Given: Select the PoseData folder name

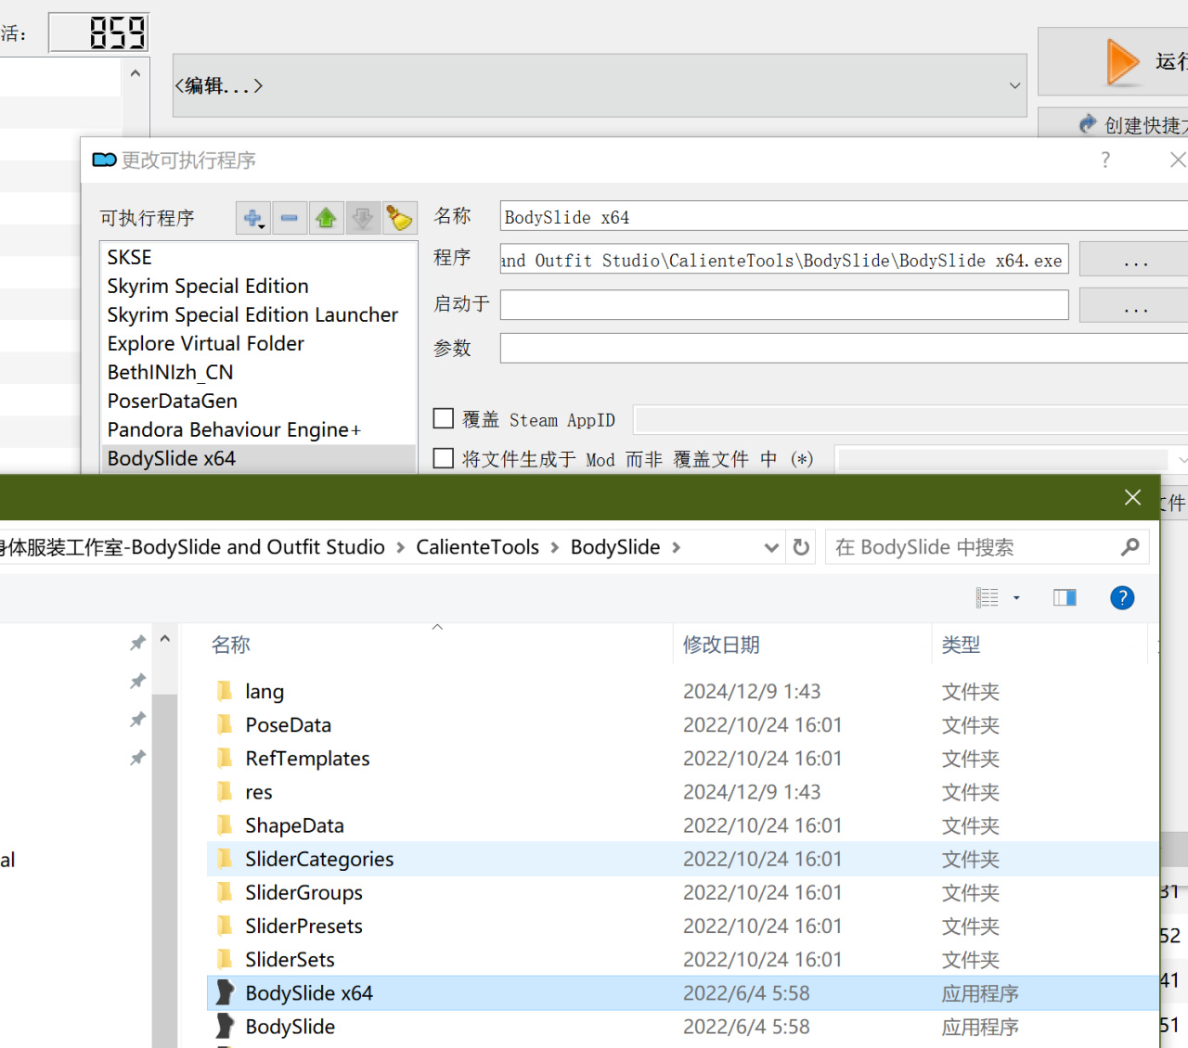Looking at the screenshot, I should coord(288,725).
